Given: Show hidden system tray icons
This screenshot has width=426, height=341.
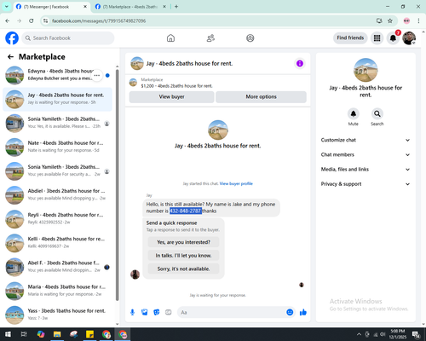Looking at the screenshot, I should pyautogui.click(x=359, y=334).
